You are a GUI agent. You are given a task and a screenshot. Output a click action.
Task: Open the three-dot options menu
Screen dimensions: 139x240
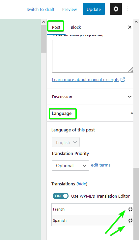[x=128, y=9]
